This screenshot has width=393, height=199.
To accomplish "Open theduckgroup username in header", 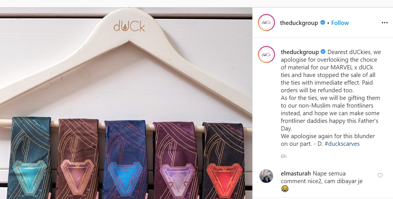I will [299, 23].
